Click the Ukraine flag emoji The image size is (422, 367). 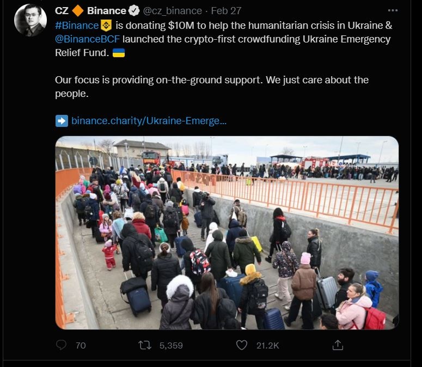(x=118, y=53)
